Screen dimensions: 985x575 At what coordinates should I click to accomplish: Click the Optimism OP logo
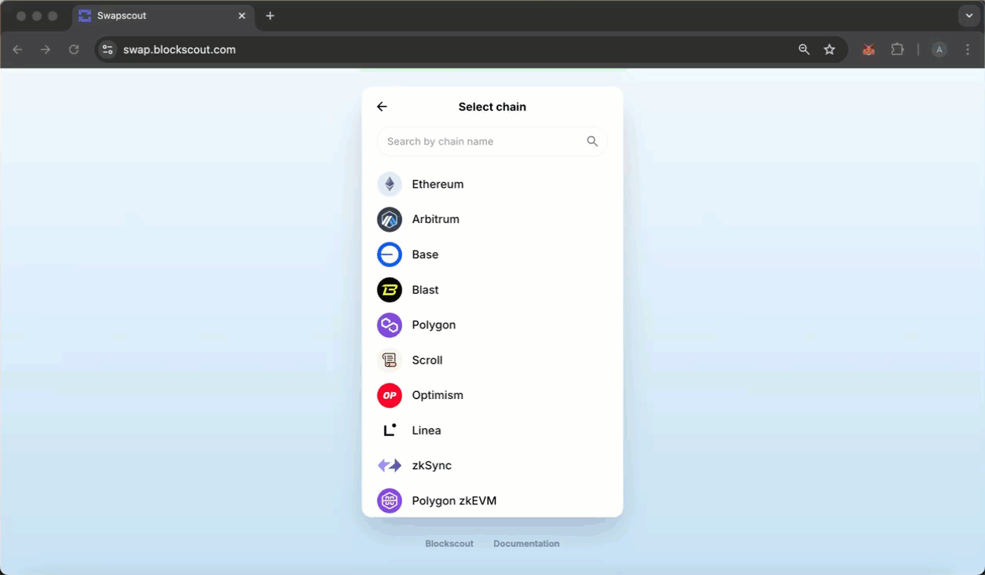(x=390, y=395)
